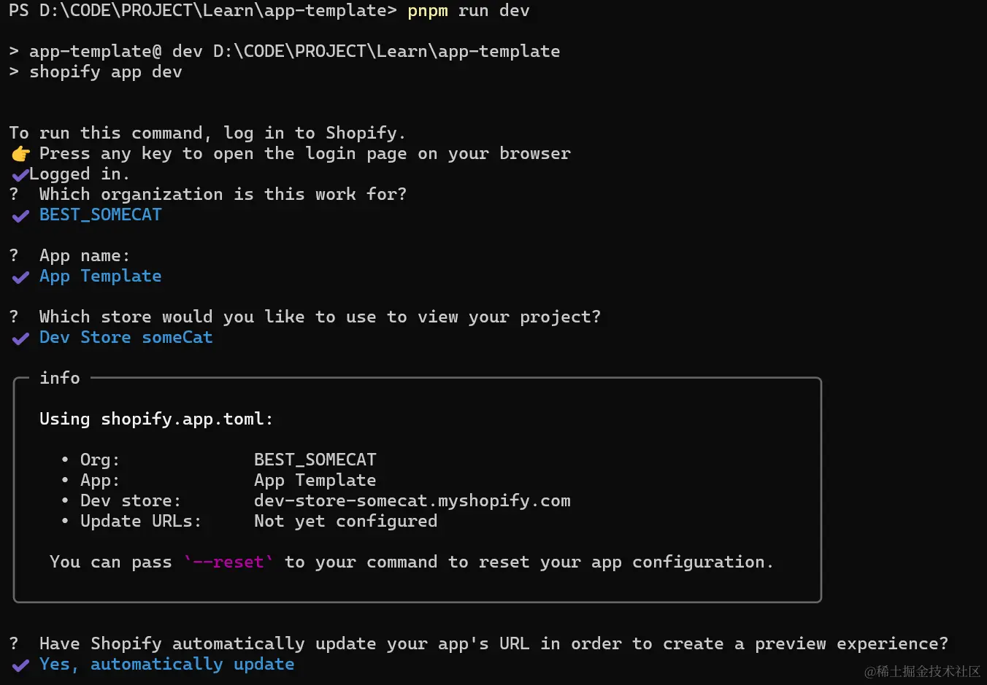Click the 'info' box title
Screen dimensions: 987x685
tap(60, 378)
